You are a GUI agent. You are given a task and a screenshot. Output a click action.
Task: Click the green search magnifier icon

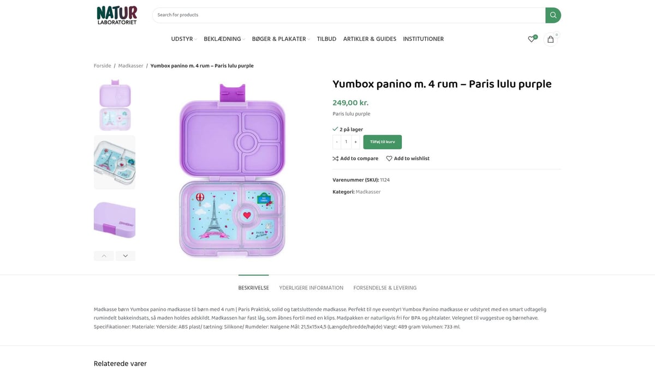tap(553, 15)
